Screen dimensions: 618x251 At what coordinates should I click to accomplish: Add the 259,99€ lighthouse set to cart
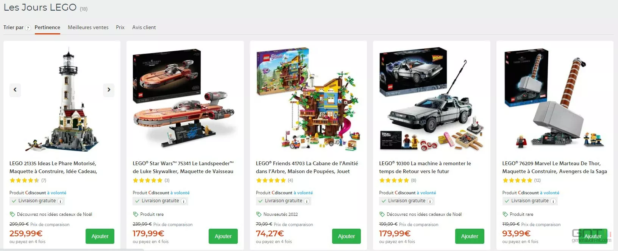pos(100,236)
